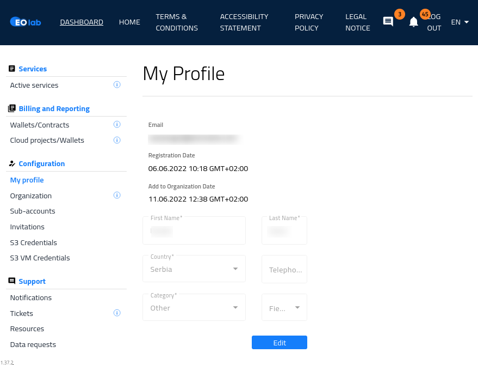Screen dimensions: 478x365
Task: Open S3 Credentials in the sidebar
Action: [34, 242]
